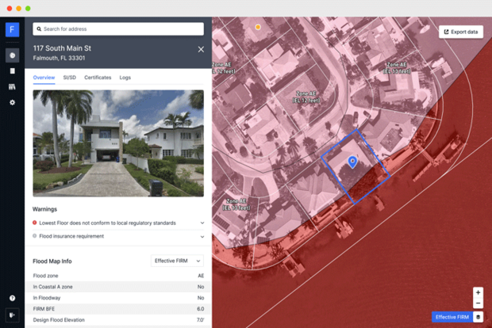The width and height of the screenshot is (492, 328).
Task: Open the settings gear in sidebar
Action: click(12, 102)
